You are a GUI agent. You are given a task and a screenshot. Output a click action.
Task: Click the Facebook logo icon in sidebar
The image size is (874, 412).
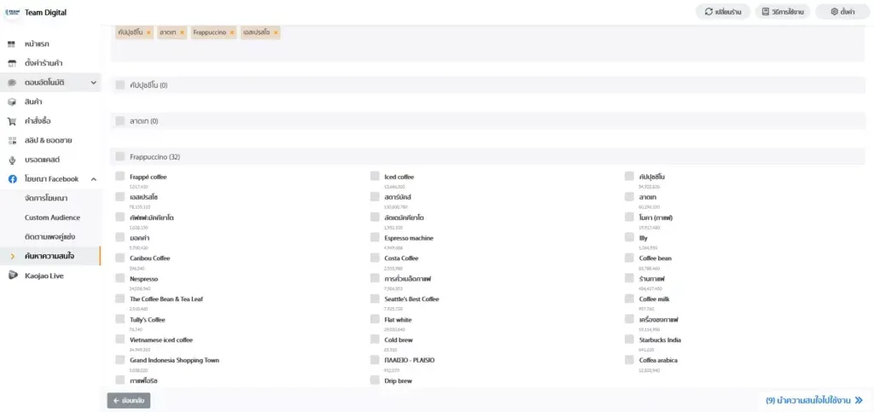12,179
